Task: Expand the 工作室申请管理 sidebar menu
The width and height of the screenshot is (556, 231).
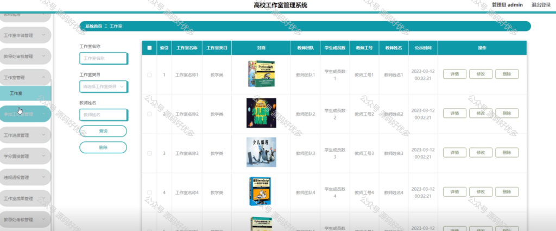Action: click(x=25, y=35)
